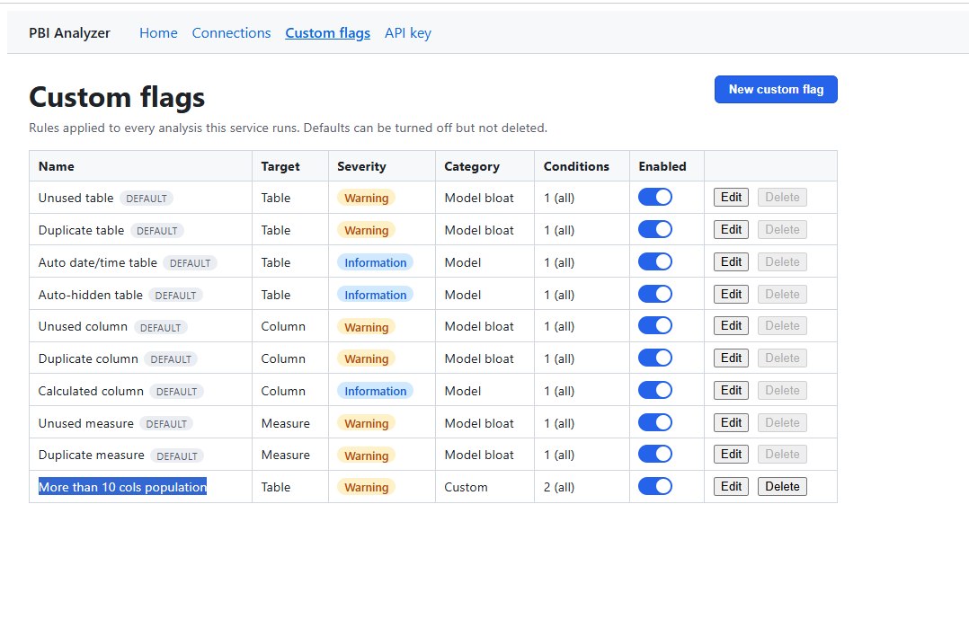Image resolution: width=969 pixels, height=628 pixels.
Task: Click the PBI Analyzer brand title
Action: [69, 32]
